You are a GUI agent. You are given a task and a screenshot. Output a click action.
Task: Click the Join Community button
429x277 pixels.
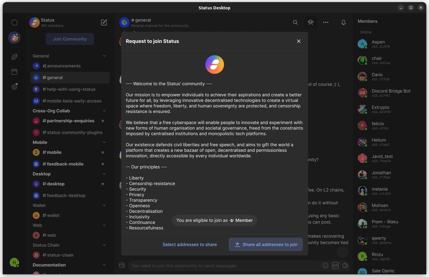point(70,39)
